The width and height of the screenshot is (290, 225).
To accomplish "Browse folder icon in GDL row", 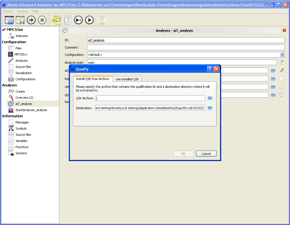I will click(x=273, y=95).
